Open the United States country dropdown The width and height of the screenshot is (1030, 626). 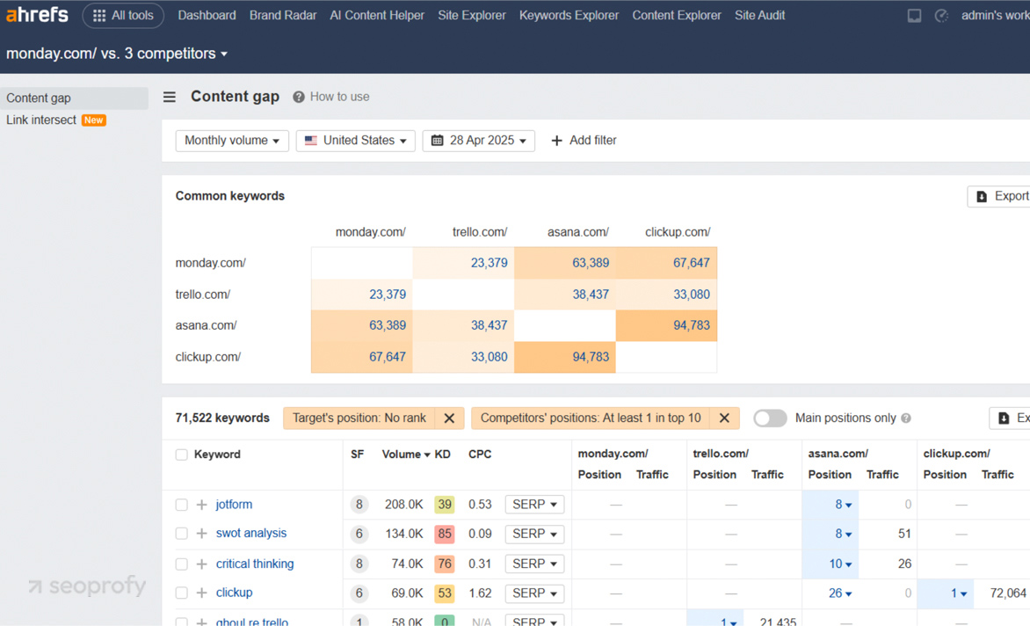[x=355, y=141]
